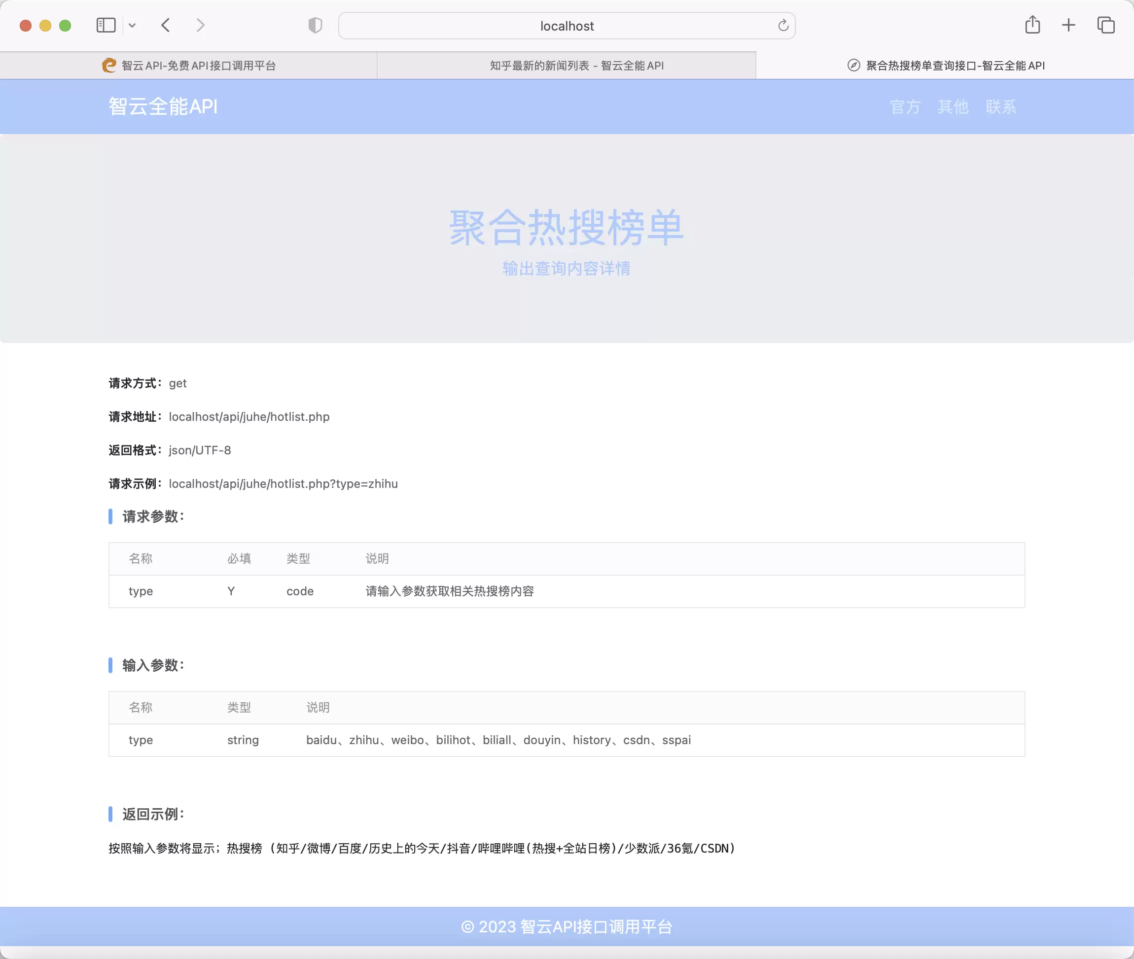The width and height of the screenshot is (1134, 959).
Task: Select the 聚合热搜榜单查询接口 tab
Action: [945, 66]
